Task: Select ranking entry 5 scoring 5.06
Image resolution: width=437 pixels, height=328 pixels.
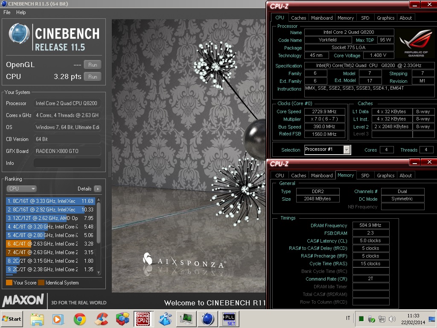Action: [50, 235]
